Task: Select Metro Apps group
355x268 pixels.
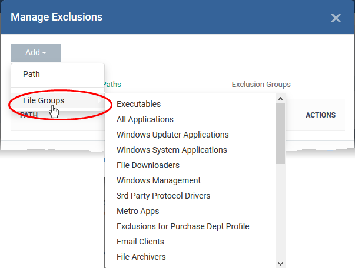Action: click(138, 211)
